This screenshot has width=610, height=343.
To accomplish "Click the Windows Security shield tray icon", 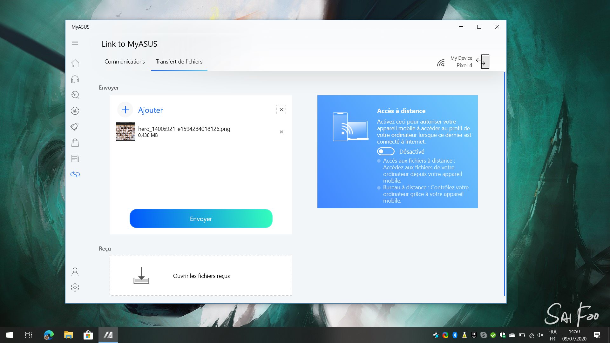I will click(x=503, y=335).
